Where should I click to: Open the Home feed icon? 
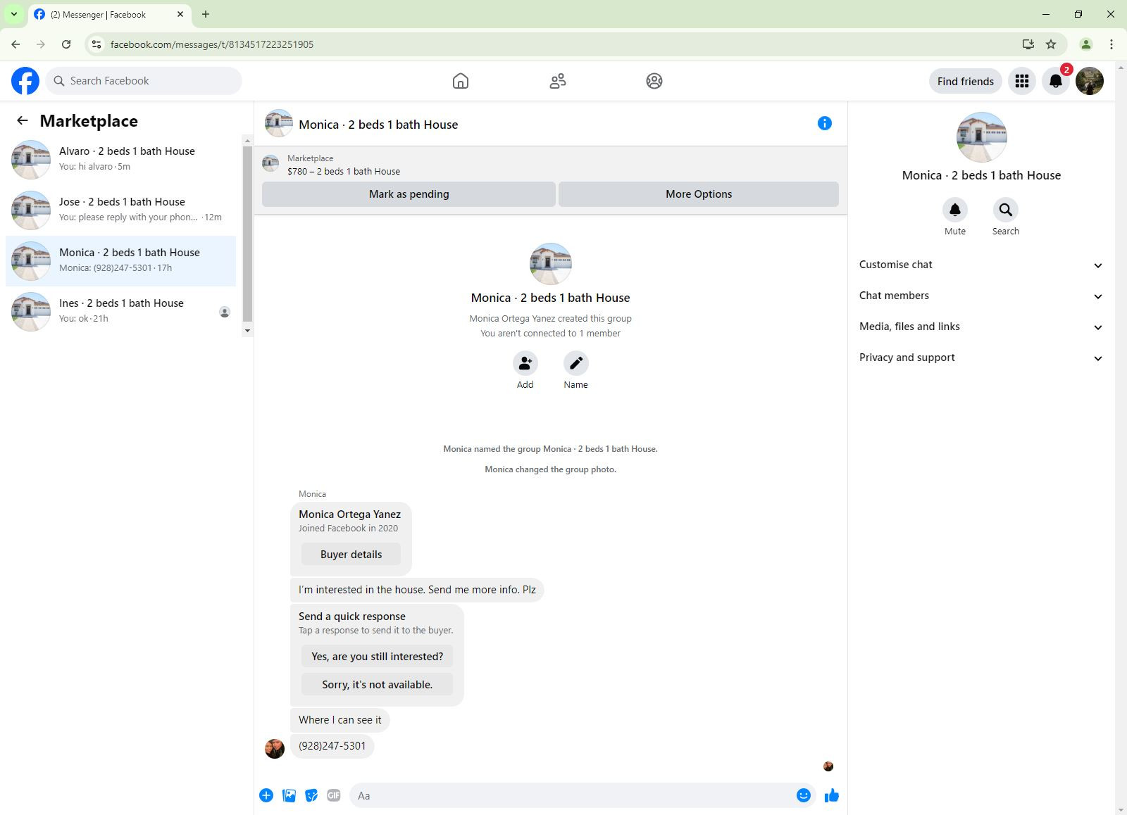click(461, 81)
